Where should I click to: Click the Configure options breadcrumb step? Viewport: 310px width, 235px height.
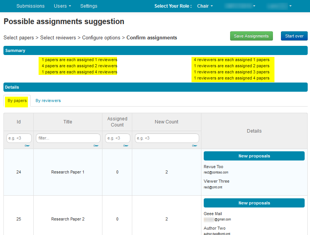pyautogui.click(x=101, y=37)
